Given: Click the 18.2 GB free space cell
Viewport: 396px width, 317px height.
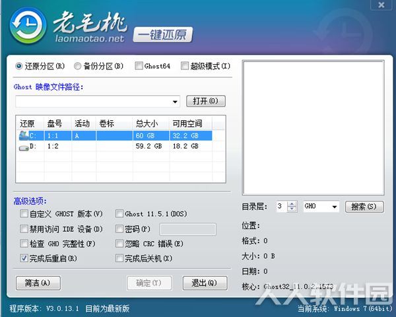Looking at the screenshot, I should coord(191,146).
